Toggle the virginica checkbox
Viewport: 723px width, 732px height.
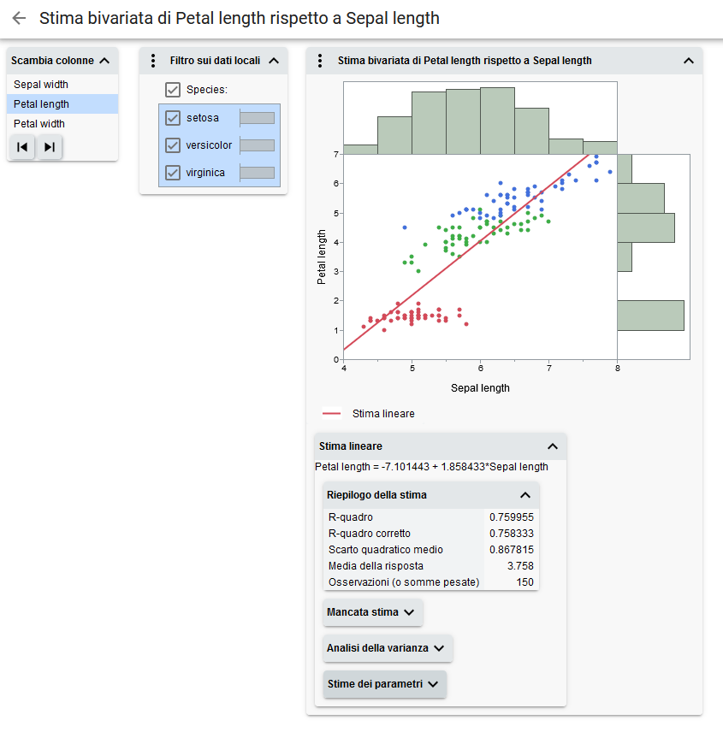[173, 173]
